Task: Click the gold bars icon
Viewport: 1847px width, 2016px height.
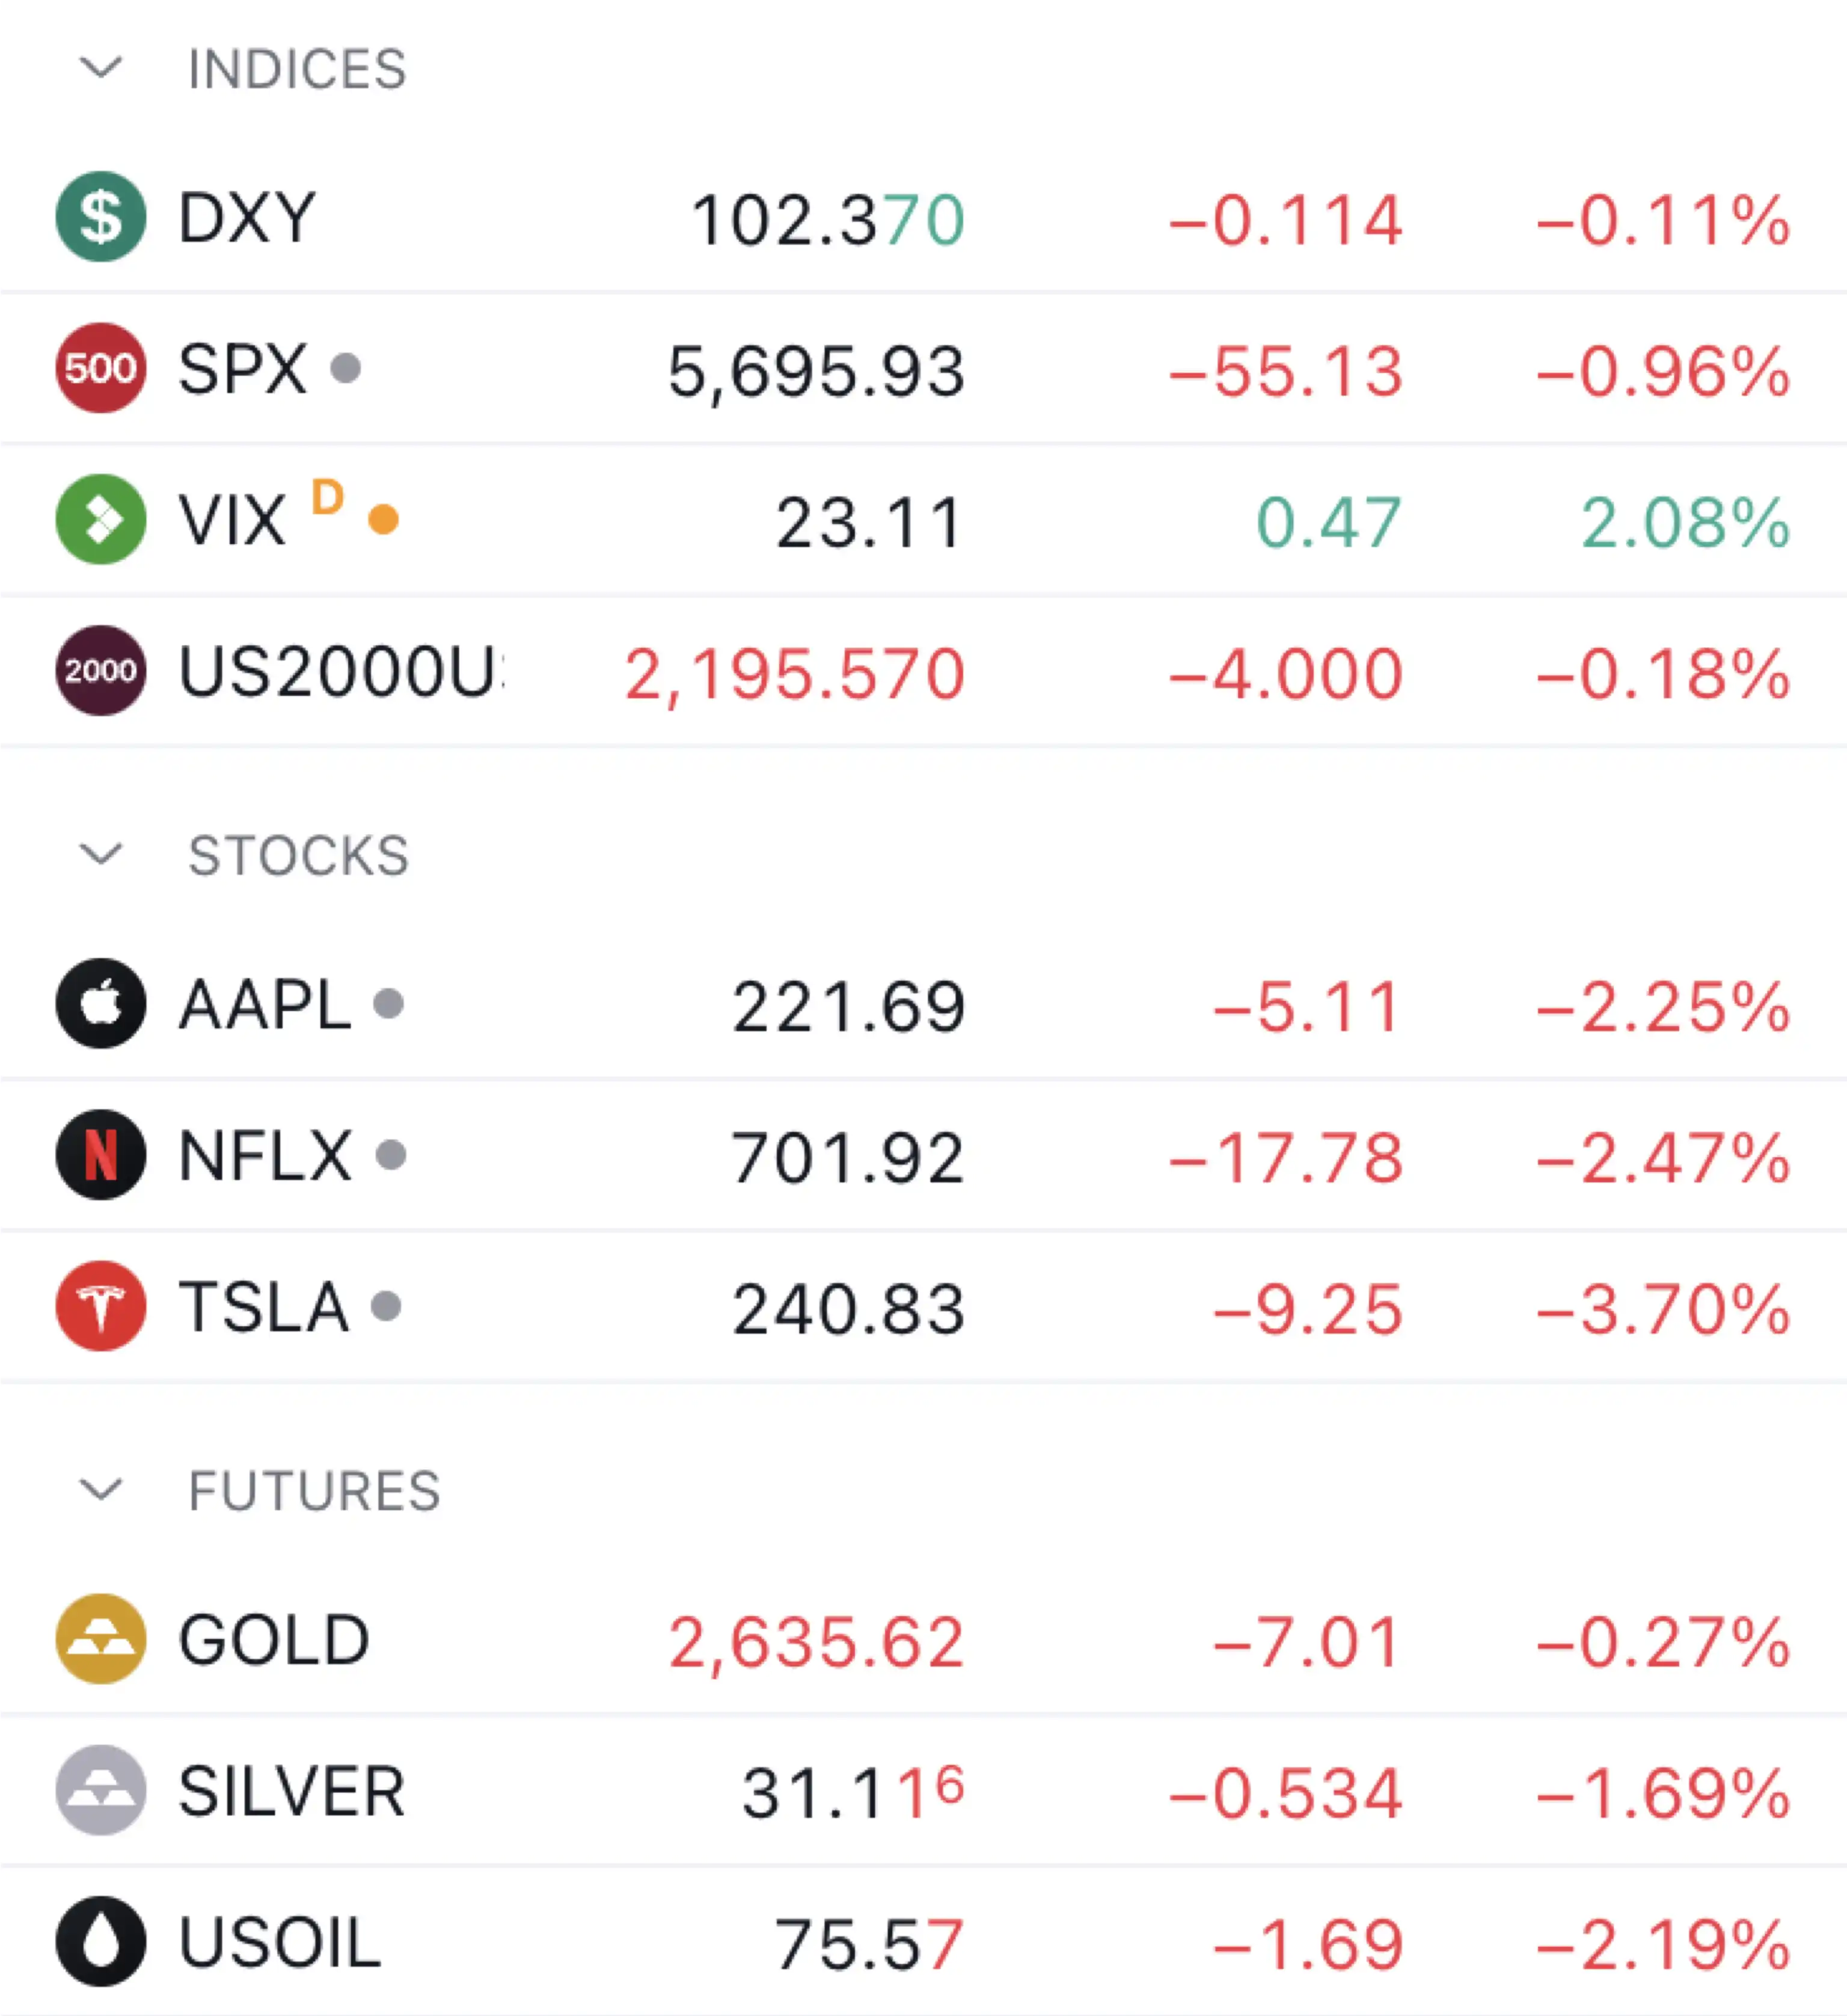Action: coord(100,1639)
